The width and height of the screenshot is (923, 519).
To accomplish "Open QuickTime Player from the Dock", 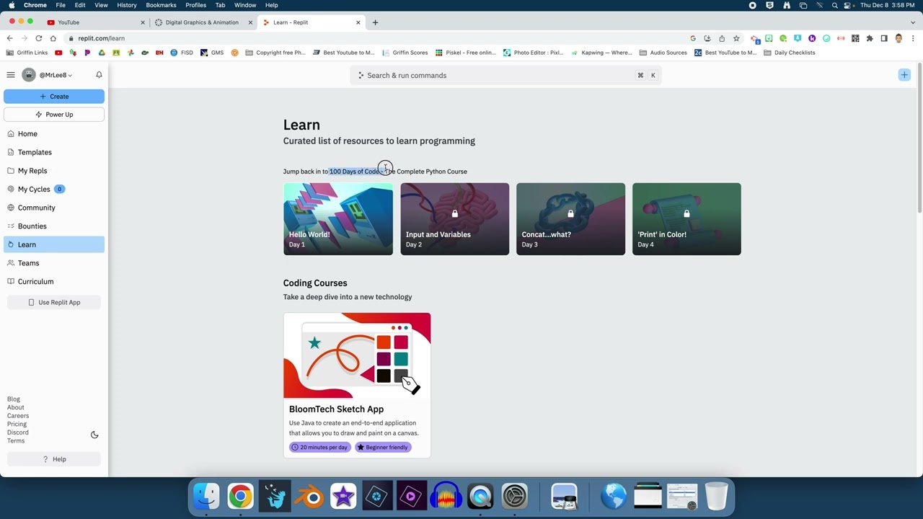I will tap(480, 497).
